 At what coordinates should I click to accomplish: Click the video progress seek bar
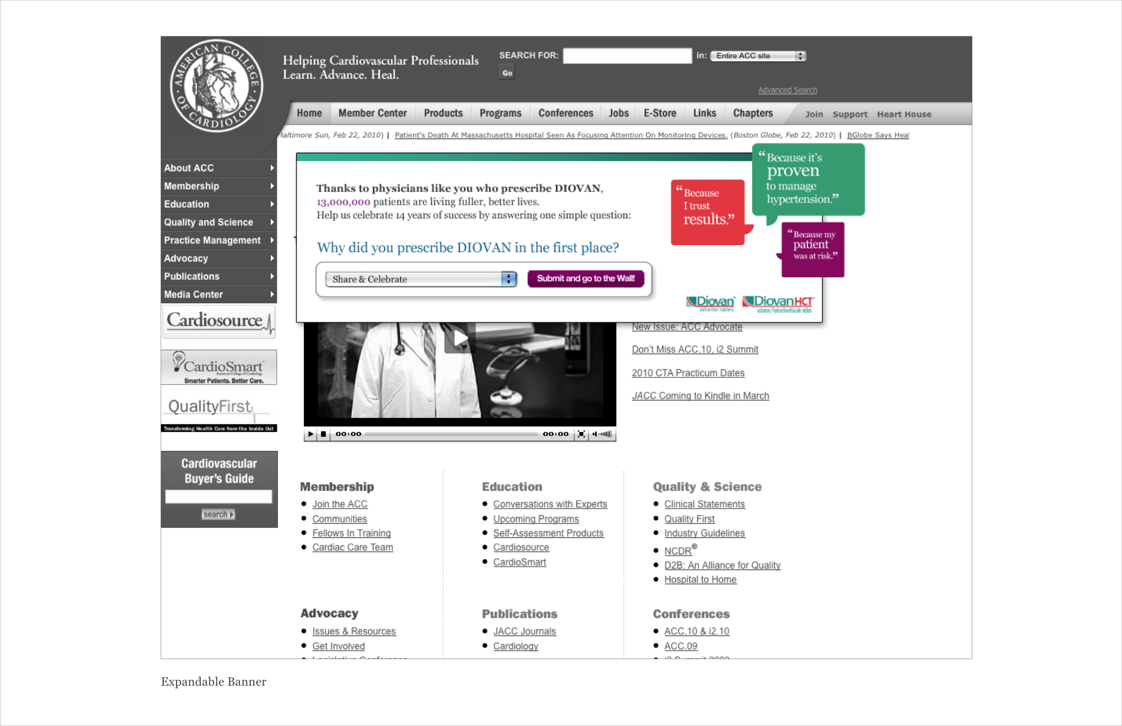pos(451,434)
